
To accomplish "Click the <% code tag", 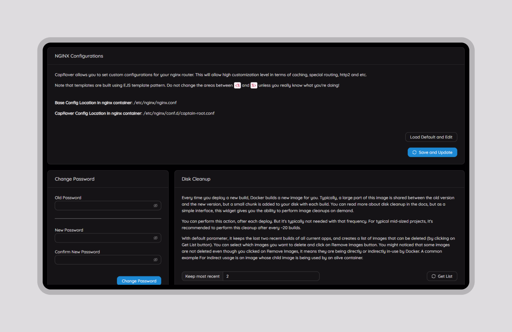I will tap(237, 85).
